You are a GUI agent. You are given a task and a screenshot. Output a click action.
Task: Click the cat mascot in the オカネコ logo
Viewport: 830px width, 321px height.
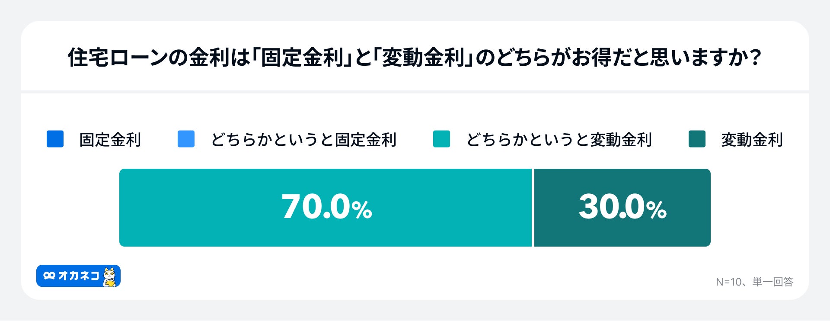point(110,276)
